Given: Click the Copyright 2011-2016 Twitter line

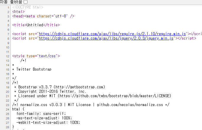Looking at the screenshot, I should 50,92.
